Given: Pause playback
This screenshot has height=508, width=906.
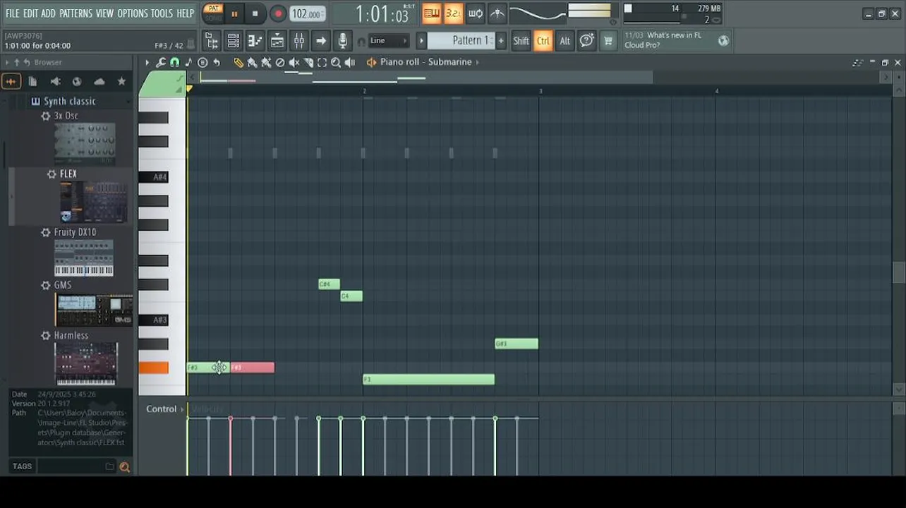Looking at the screenshot, I should 234,13.
